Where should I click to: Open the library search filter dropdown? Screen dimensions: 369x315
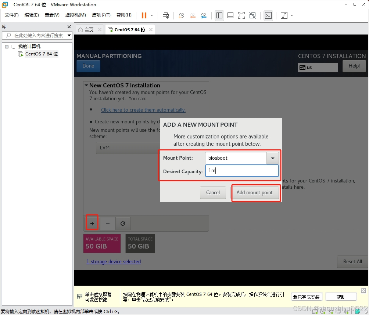(69, 36)
